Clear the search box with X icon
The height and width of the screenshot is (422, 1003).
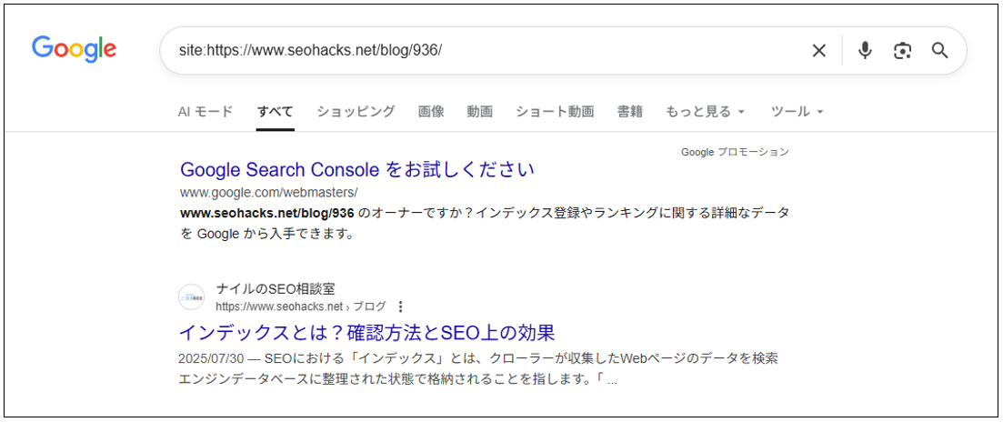pyautogui.click(x=819, y=51)
